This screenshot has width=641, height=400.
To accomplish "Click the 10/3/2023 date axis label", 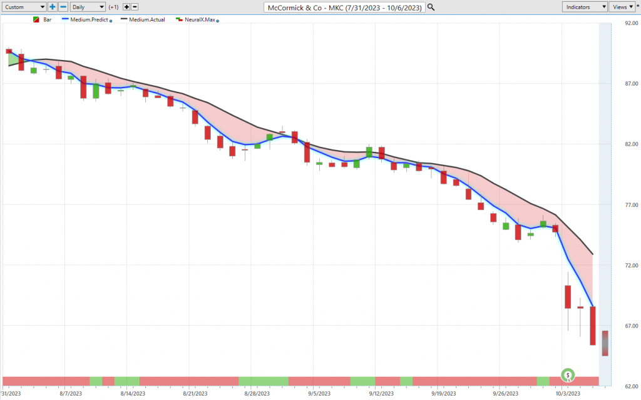I will pos(568,394).
